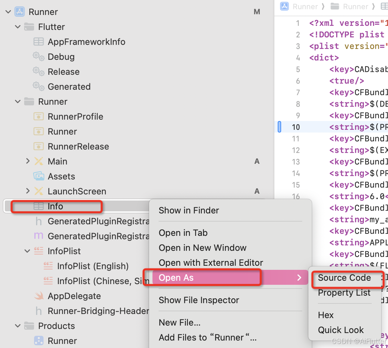Click the Runner project breadcrumb label
The width and height of the screenshot is (388, 348).
[x=305, y=6]
